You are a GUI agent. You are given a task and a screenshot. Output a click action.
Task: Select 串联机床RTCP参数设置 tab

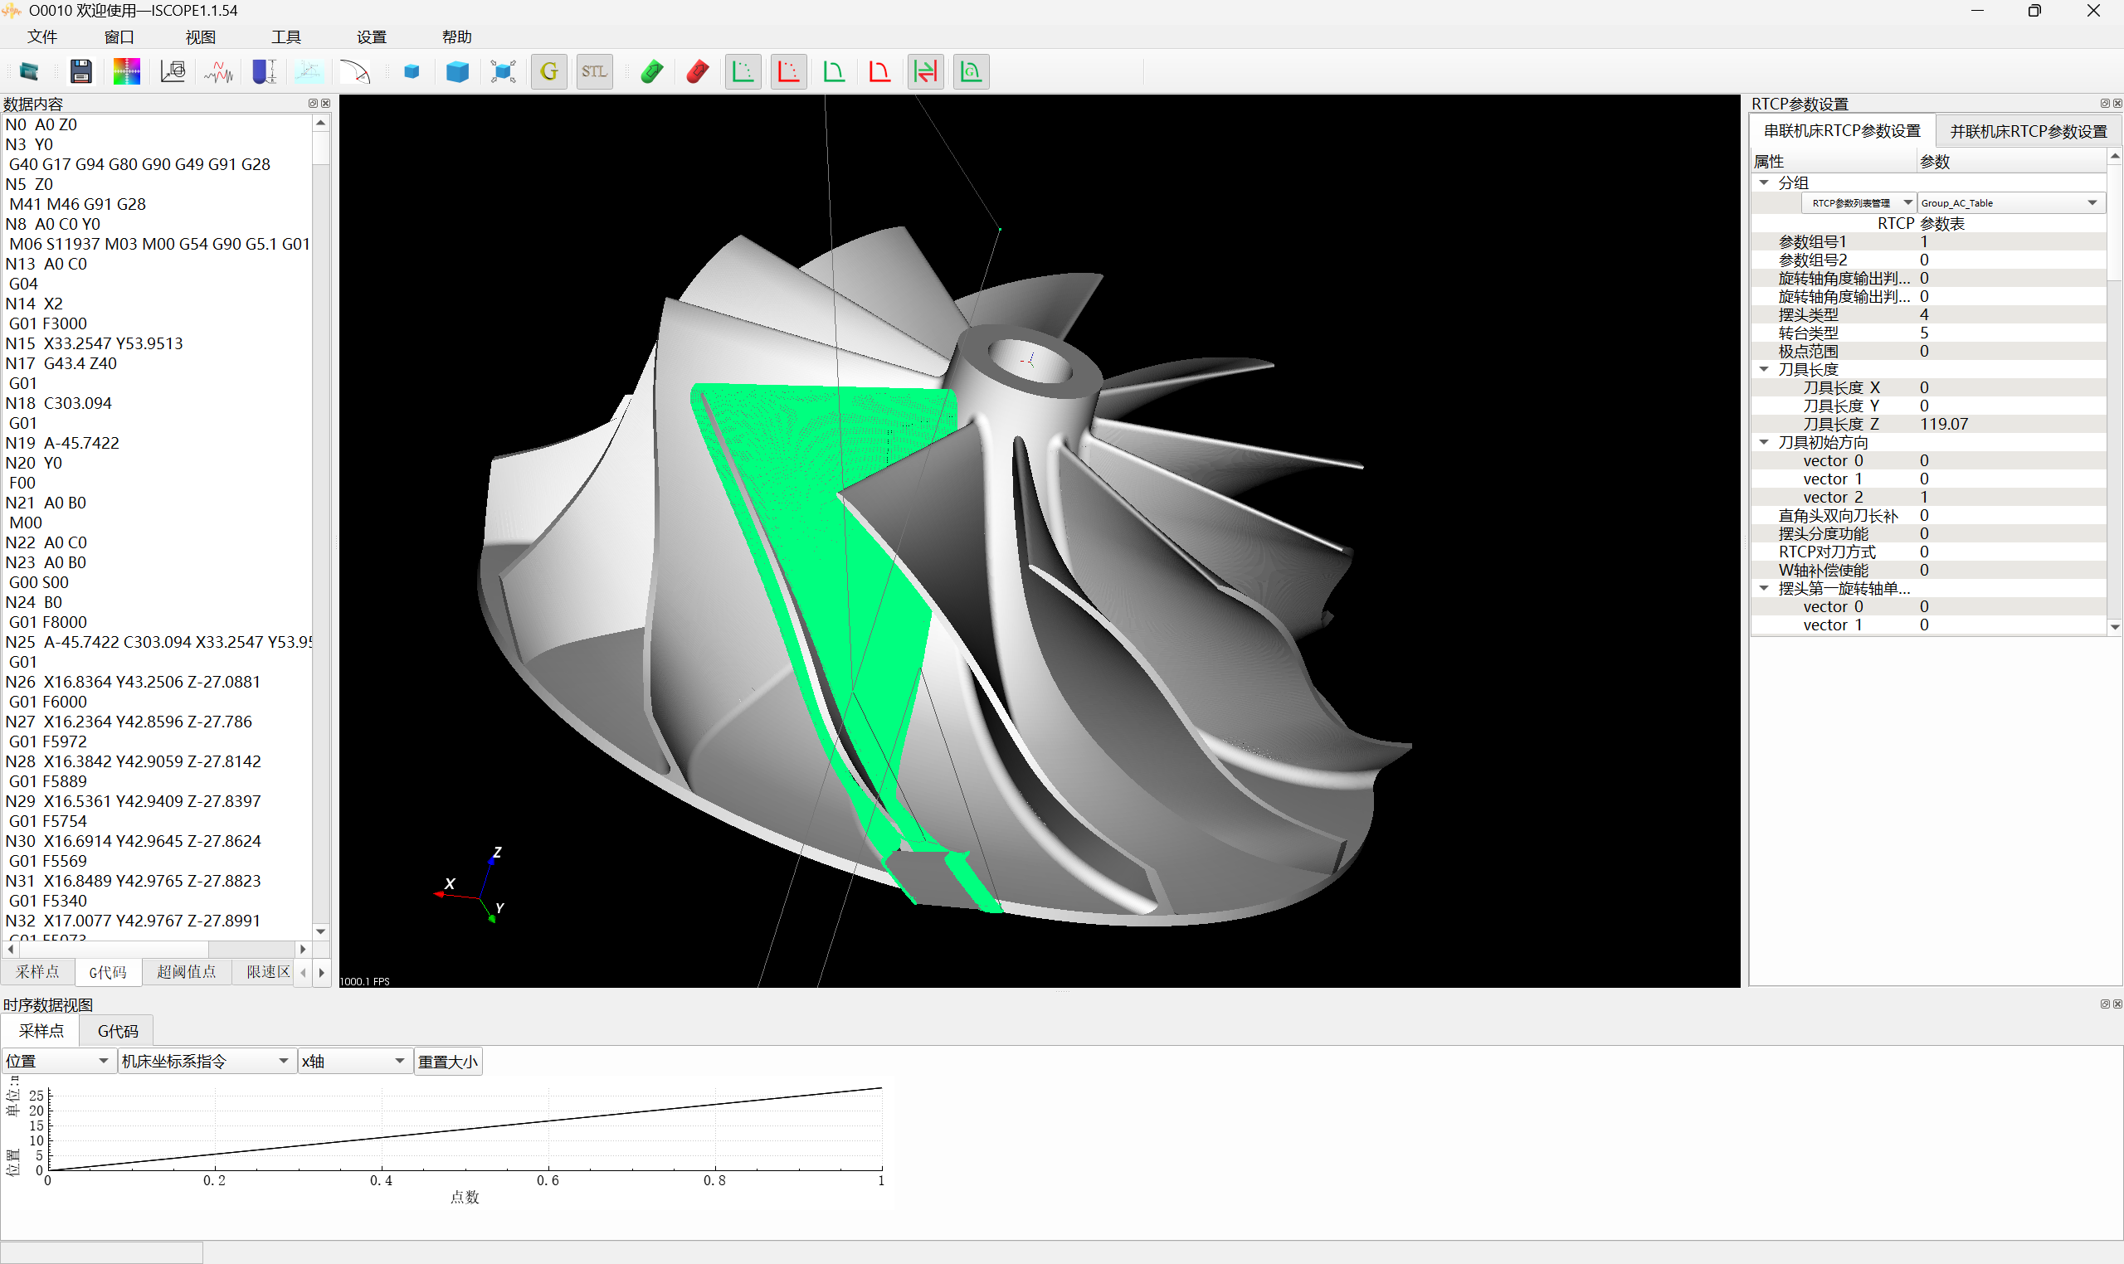(x=1842, y=131)
